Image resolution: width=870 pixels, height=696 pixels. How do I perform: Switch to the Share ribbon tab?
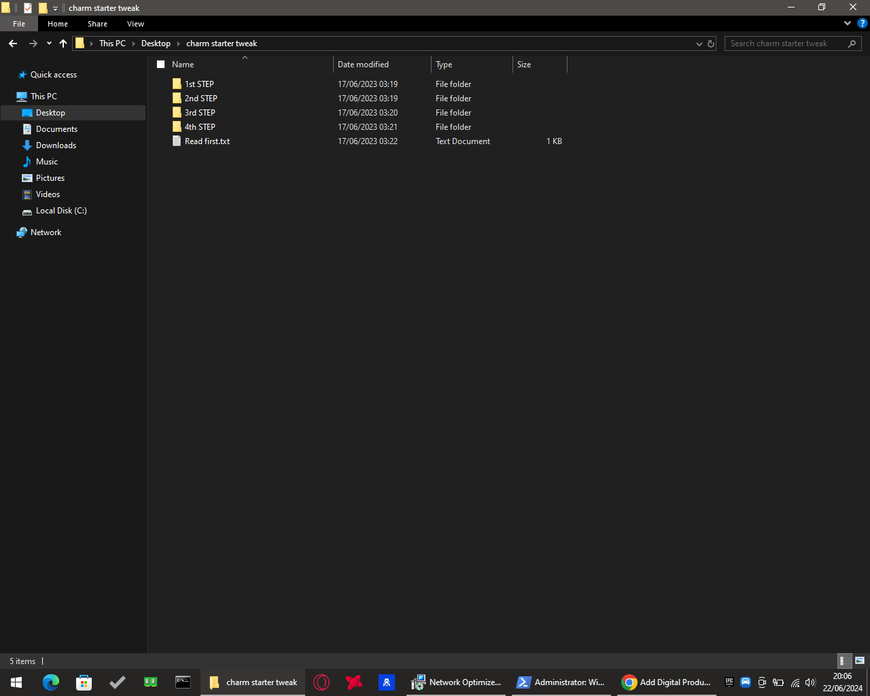tap(97, 24)
